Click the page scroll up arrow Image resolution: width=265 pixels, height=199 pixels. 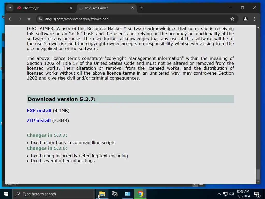[x=258, y=27]
